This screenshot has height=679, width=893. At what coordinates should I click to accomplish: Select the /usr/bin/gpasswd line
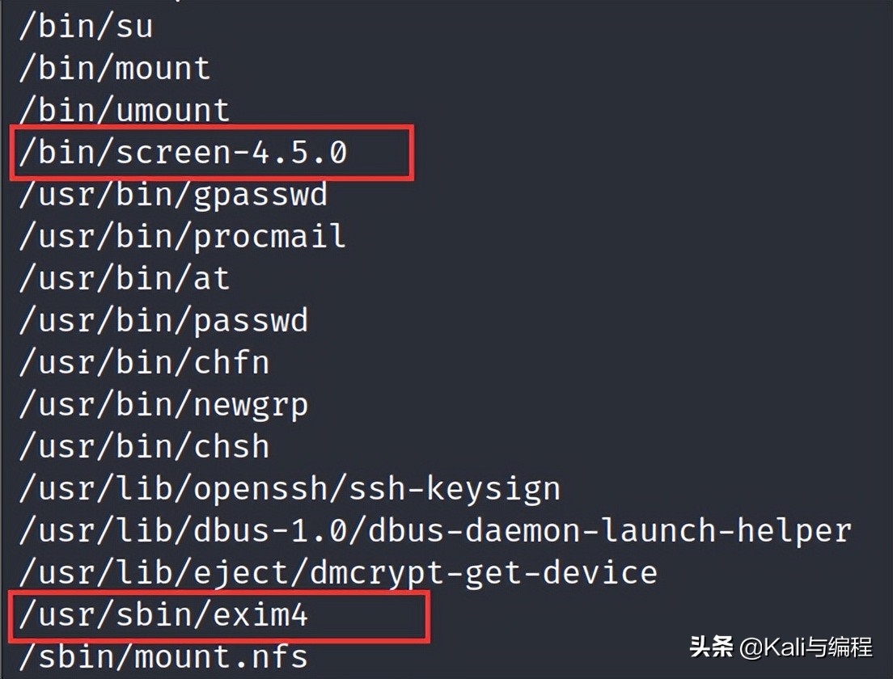(173, 195)
